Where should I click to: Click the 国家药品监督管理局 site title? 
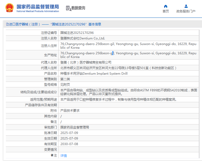tap(38, 7)
